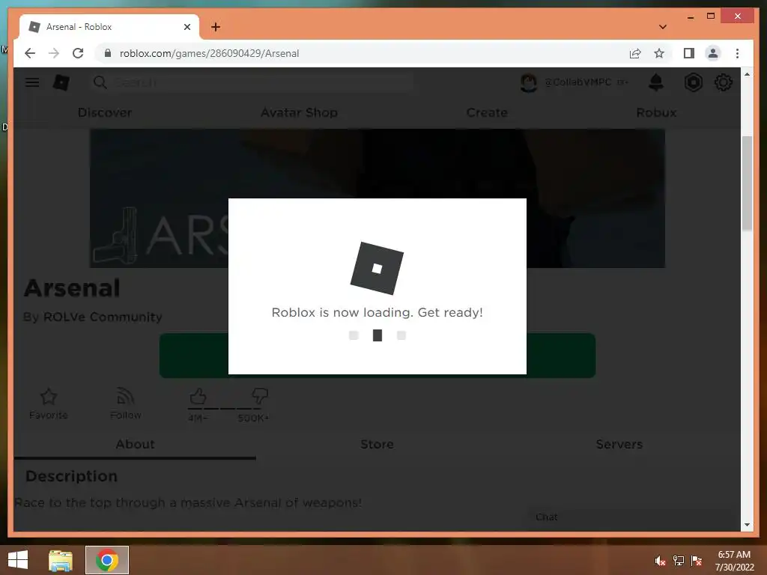The width and height of the screenshot is (767, 575).
Task: Open File Explorer from taskbar
Action: pos(61,560)
